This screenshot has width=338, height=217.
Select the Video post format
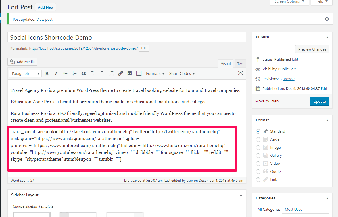[x=258, y=164]
